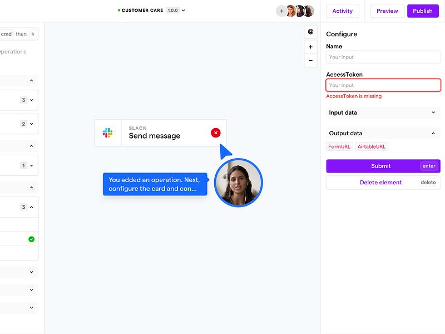Image resolution: width=445 pixels, height=334 pixels.
Task: Click the green checkmark status icon in sidebar
Action: click(32, 239)
